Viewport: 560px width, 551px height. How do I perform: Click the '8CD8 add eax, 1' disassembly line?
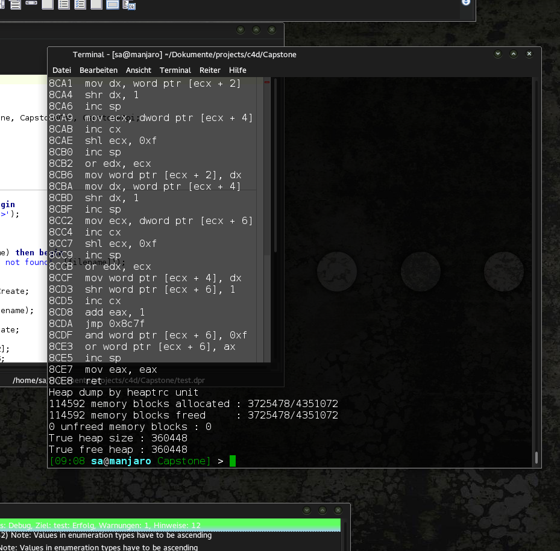97,313
